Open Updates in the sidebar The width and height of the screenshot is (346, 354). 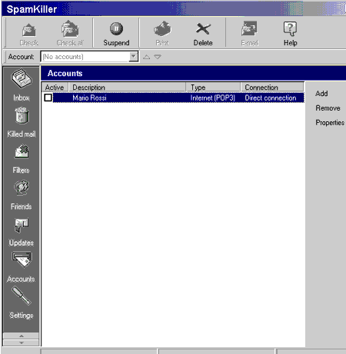coord(22,232)
